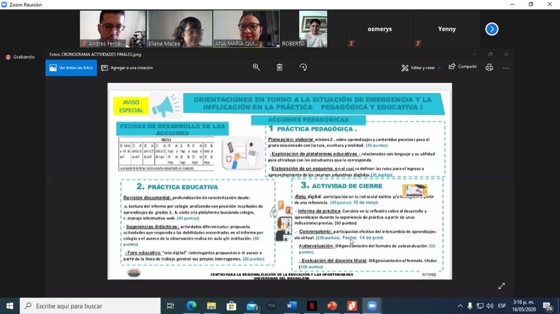
Task: Click the shared CRONOGRAMA photo
Action: (x=279, y=181)
